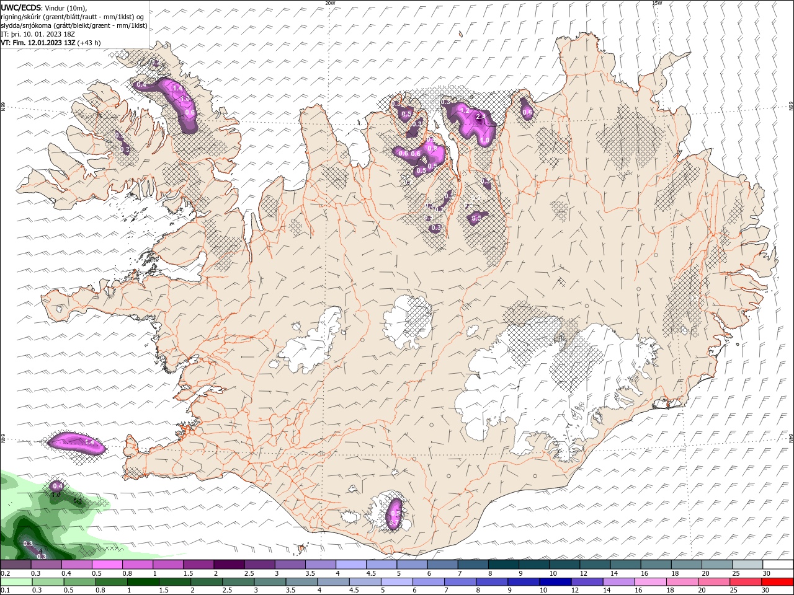794x595 pixels.
Task: Select the bottom-row red swatch between 25 and 30
Action: click(746, 582)
